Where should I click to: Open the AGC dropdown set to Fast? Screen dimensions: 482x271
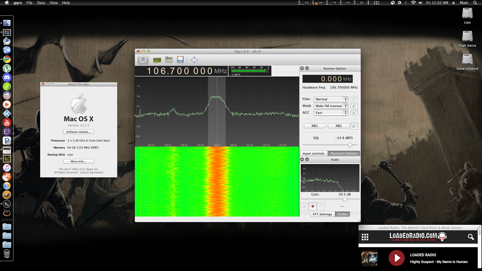tap(331, 113)
